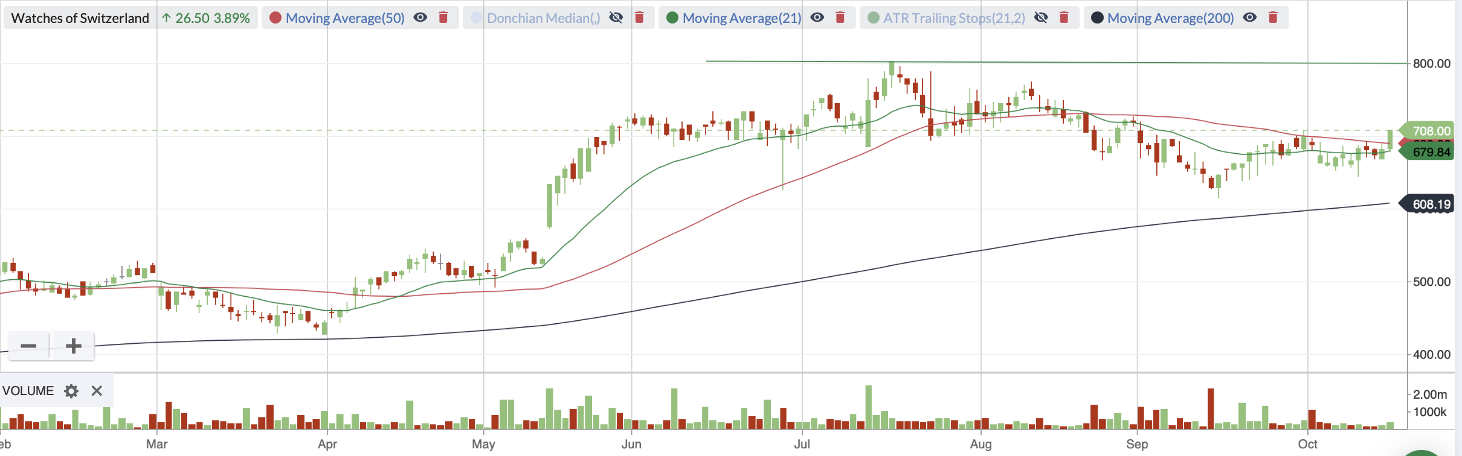Screen dimensions: 1462x456
Task: Delete the Moving Average(200) indicator
Action: (1273, 17)
